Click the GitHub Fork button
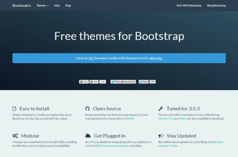This screenshot has width=238, height=157. pyautogui.click(x=84, y=82)
